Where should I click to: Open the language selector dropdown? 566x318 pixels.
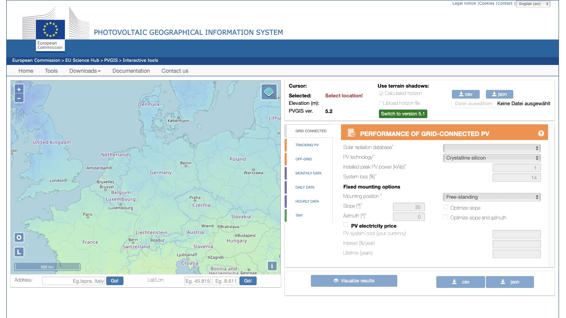(x=533, y=4)
